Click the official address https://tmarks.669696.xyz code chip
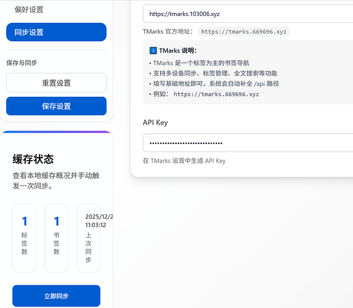Viewport: 353px width, 308px height. pyautogui.click(x=243, y=31)
